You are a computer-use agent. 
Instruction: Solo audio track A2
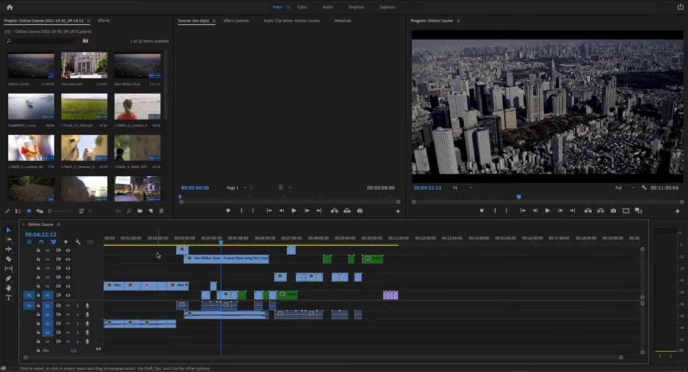pos(78,314)
